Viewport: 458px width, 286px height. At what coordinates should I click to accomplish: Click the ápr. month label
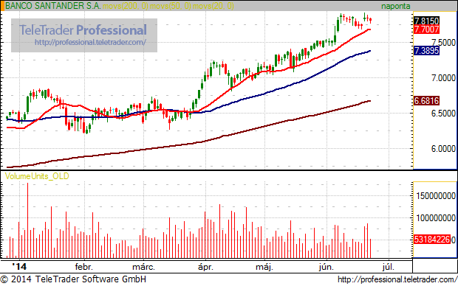pyautogui.click(x=205, y=267)
